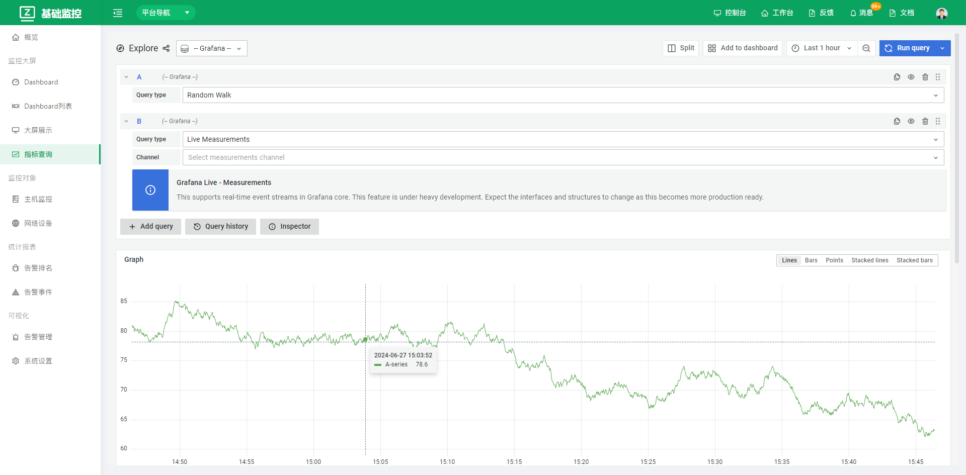The image size is (966, 475).
Task: Open 告警事件 in the sidebar
Action: 50,292
